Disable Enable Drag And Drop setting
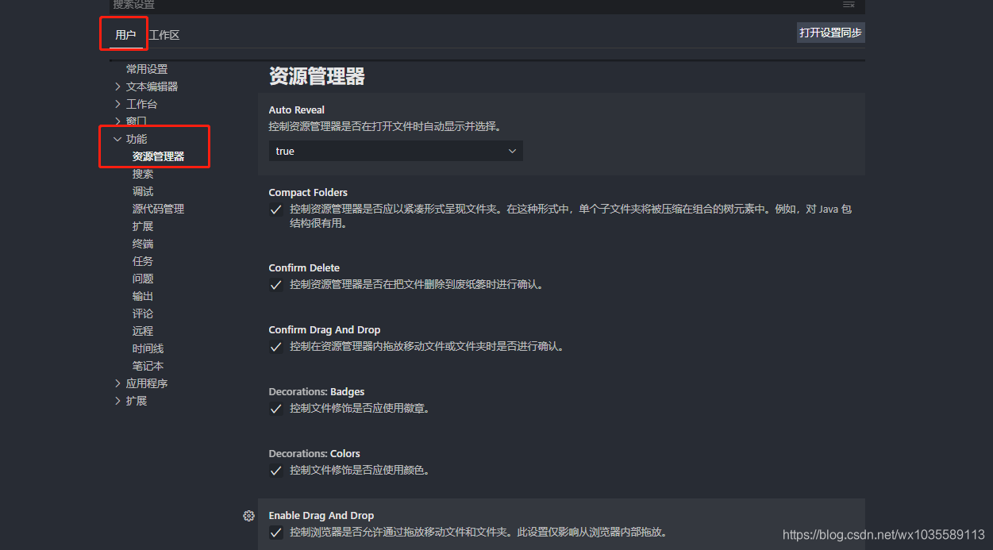The image size is (993, 550). (x=275, y=532)
